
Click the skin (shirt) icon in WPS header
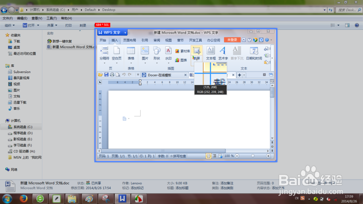[249, 40]
